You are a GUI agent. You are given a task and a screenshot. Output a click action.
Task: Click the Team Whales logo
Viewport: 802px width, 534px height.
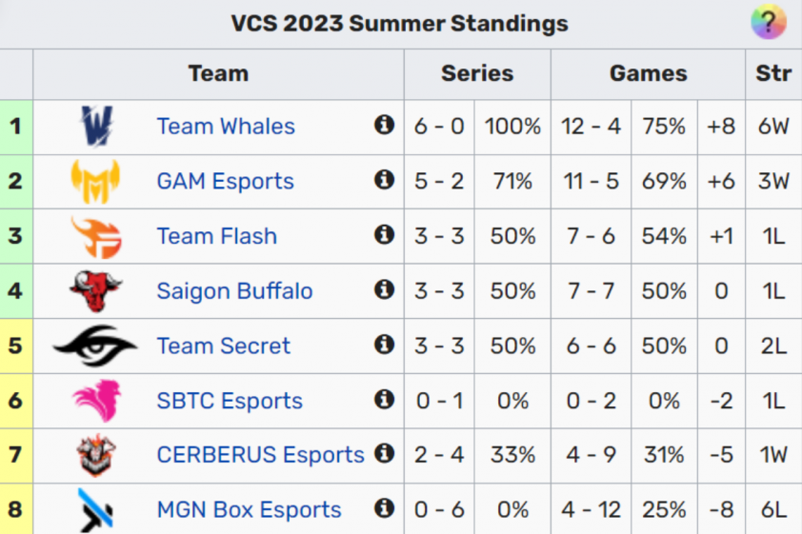click(x=96, y=126)
